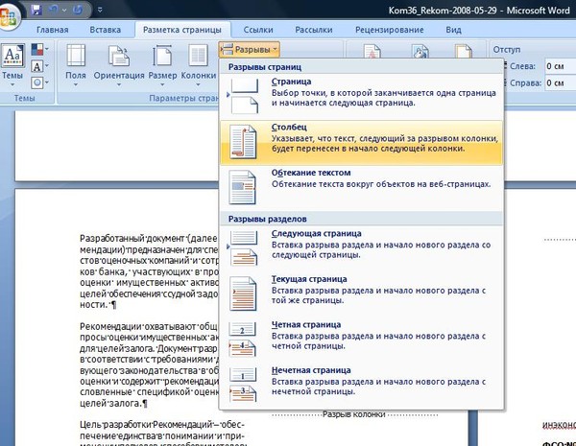Open the Office button menu
The width and height of the screenshot is (576, 446).
tap(7, 16)
